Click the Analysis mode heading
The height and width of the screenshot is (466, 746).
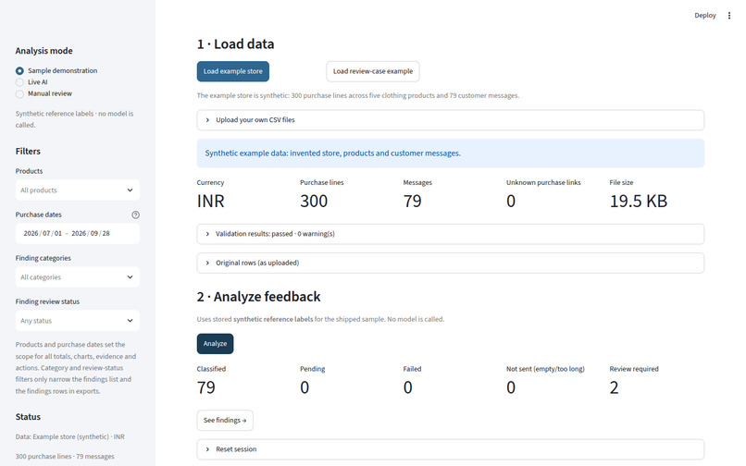pyautogui.click(x=44, y=51)
